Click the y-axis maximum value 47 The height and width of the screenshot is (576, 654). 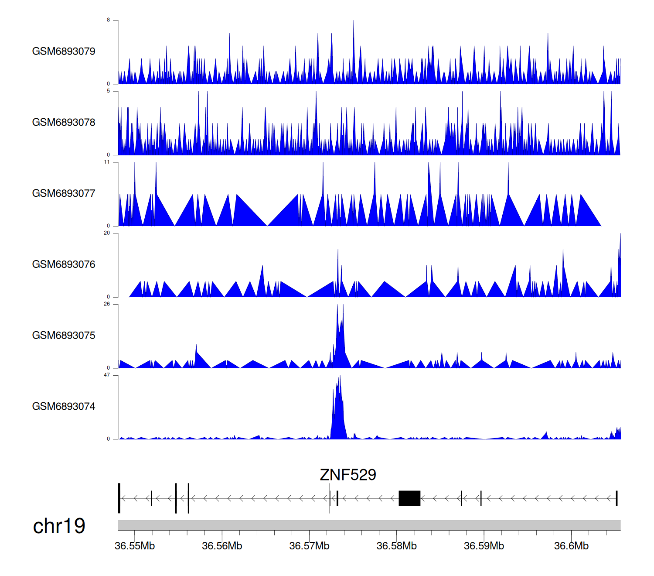pos(107,375)
